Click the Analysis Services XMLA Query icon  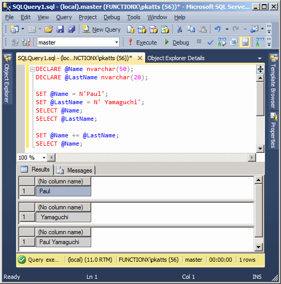click(x=165, y=30)
